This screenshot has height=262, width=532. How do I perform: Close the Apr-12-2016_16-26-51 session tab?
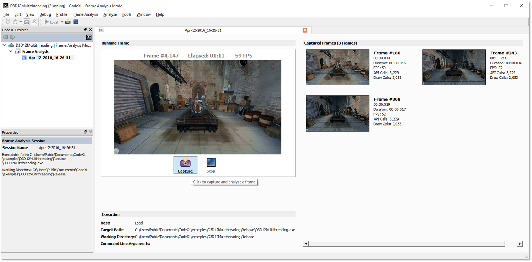click(x=305, y=30)
